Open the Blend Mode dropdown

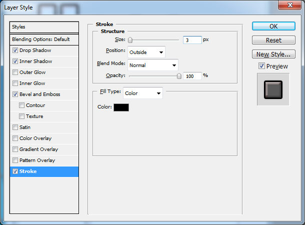click(153, 65)
